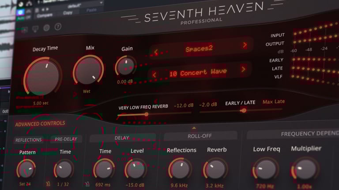Screen dimensions: 339x190
Task: Go to previous host preset arrow
Action: coord(43,10)
